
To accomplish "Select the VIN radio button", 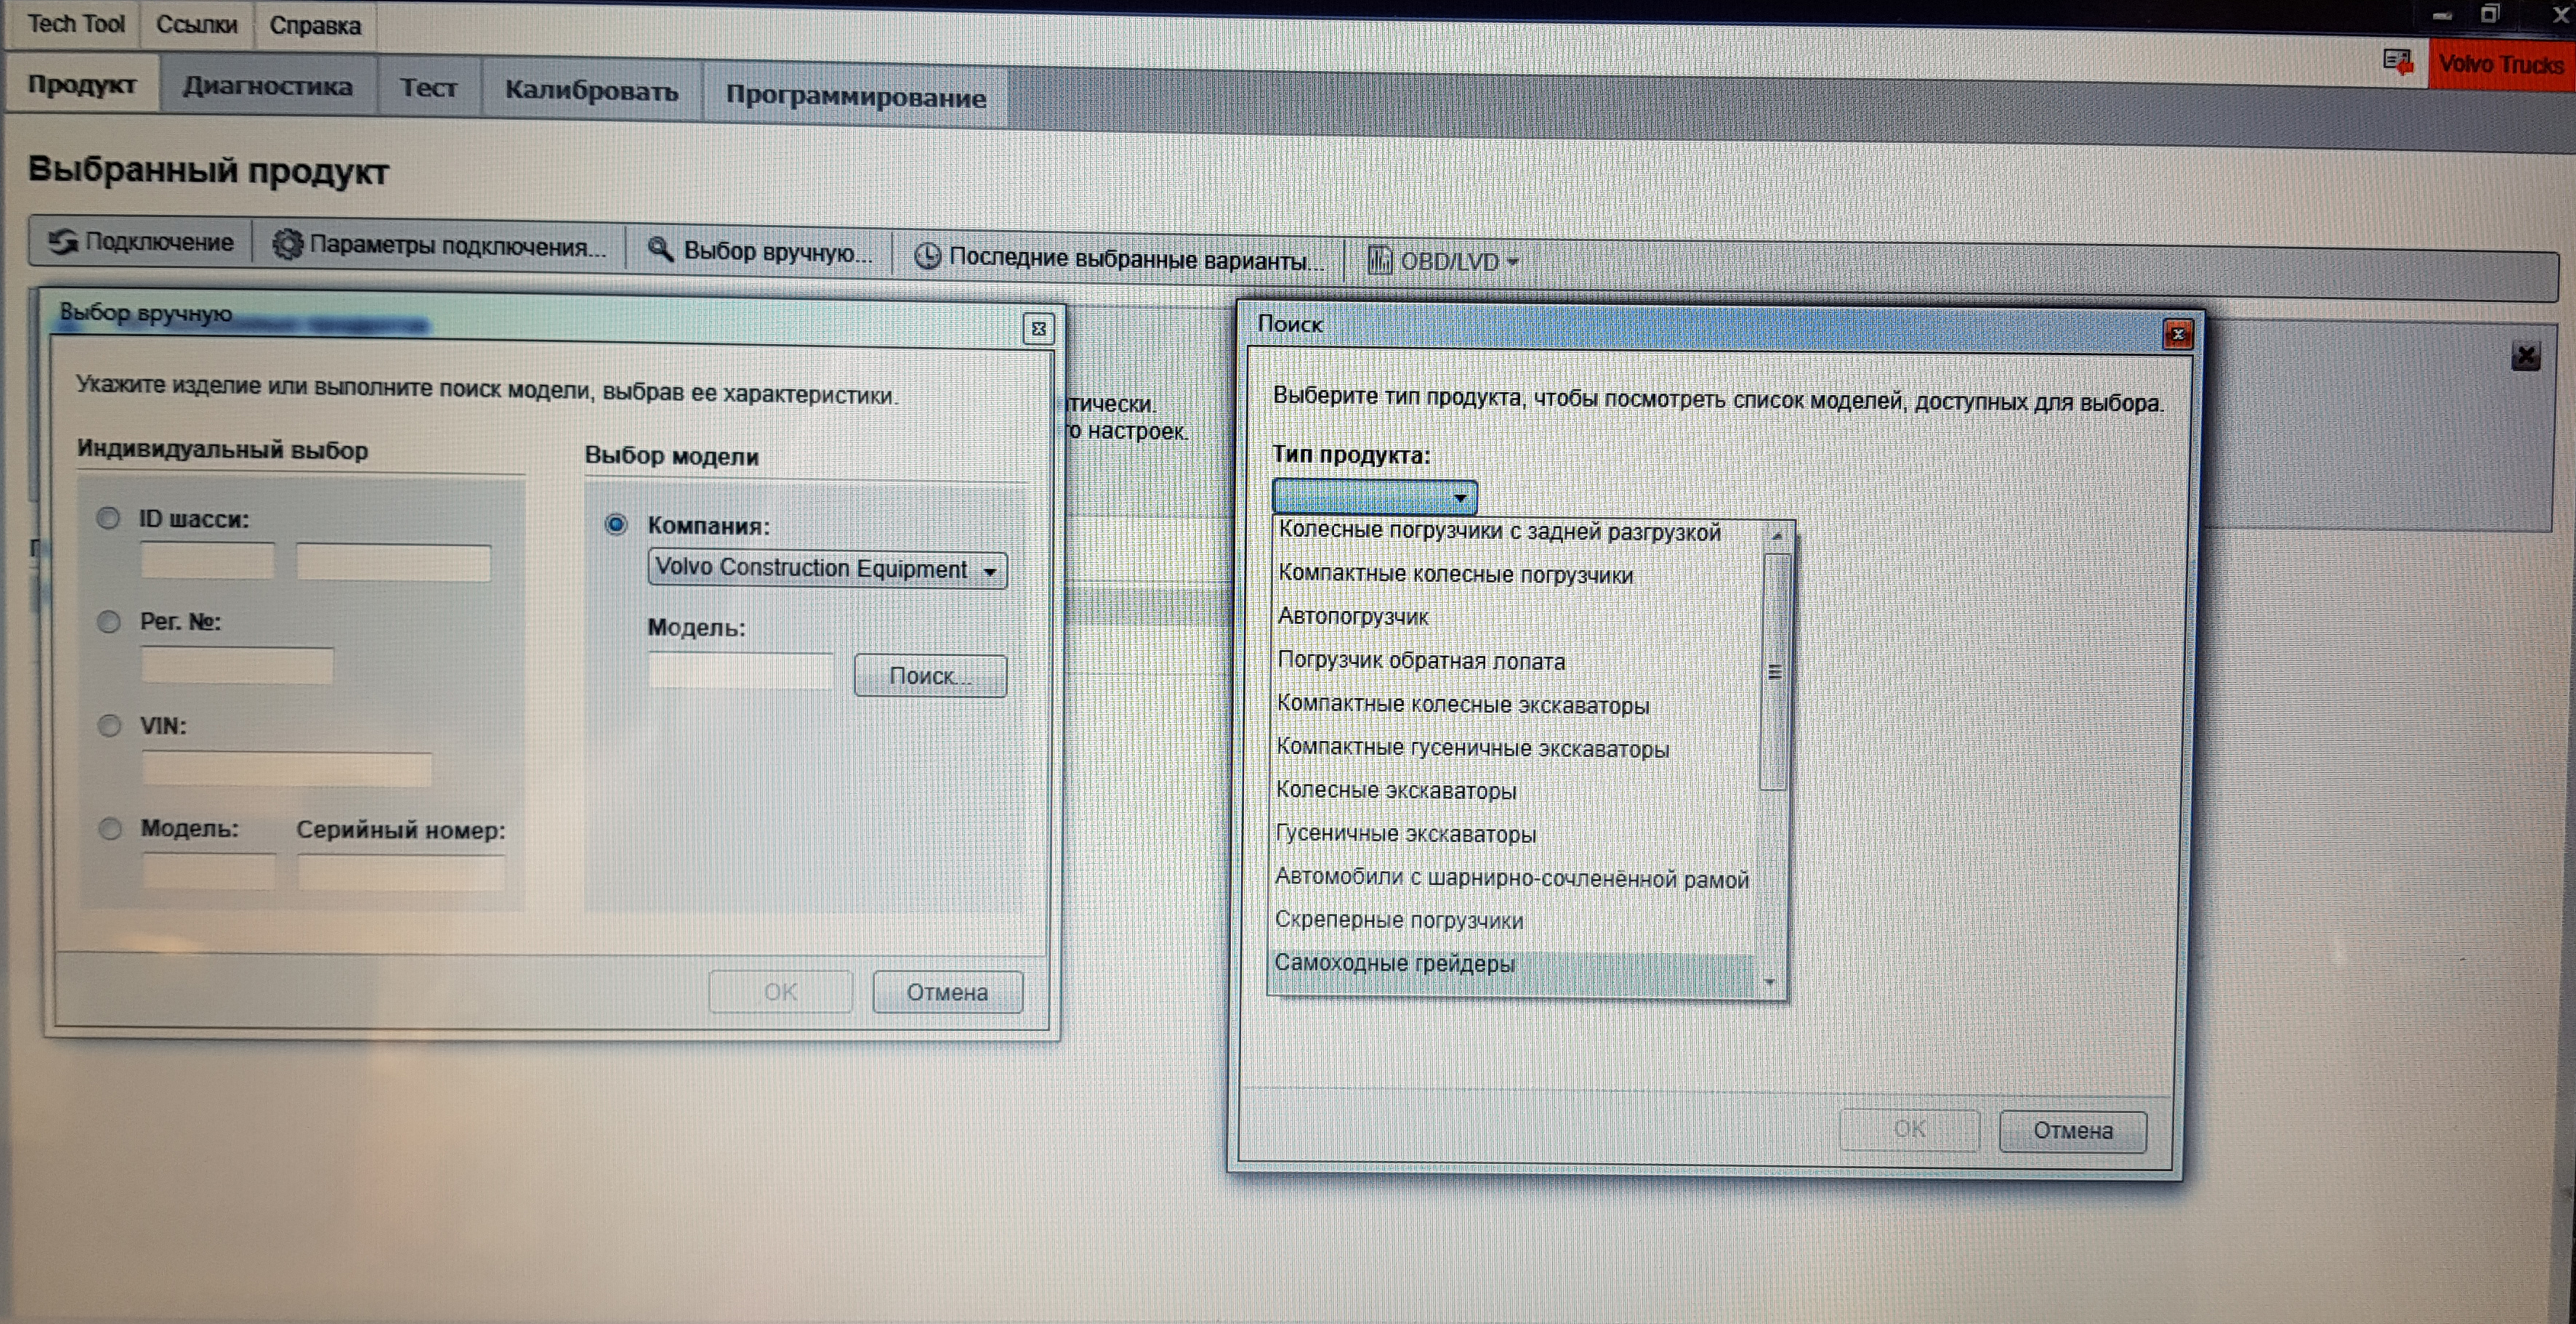I will tap(109, 725).
